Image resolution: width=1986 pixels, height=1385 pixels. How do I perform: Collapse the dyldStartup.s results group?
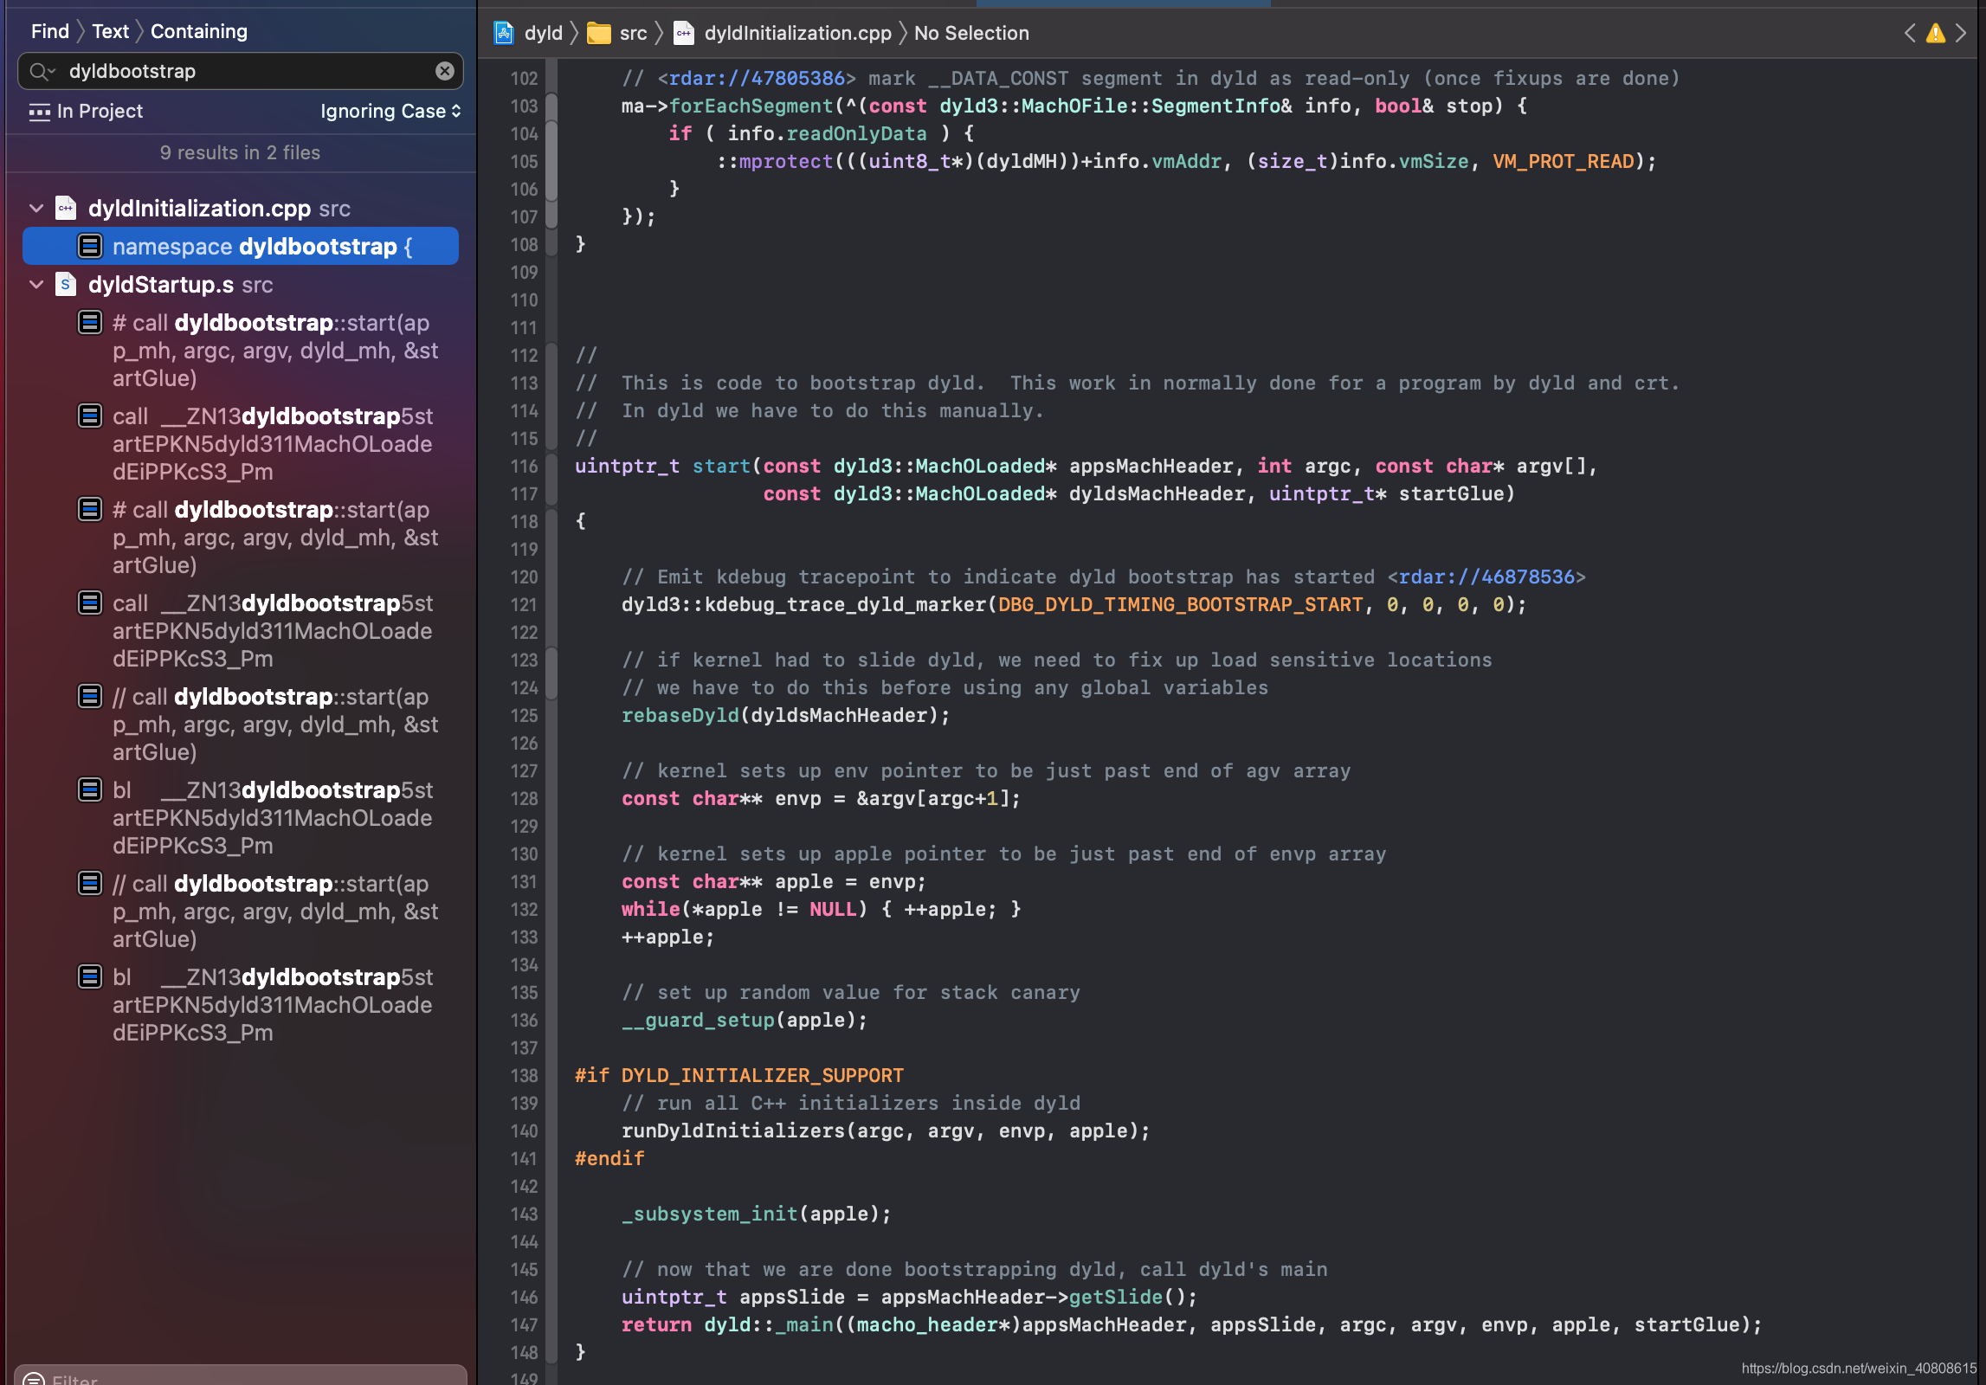coord(36,285)
